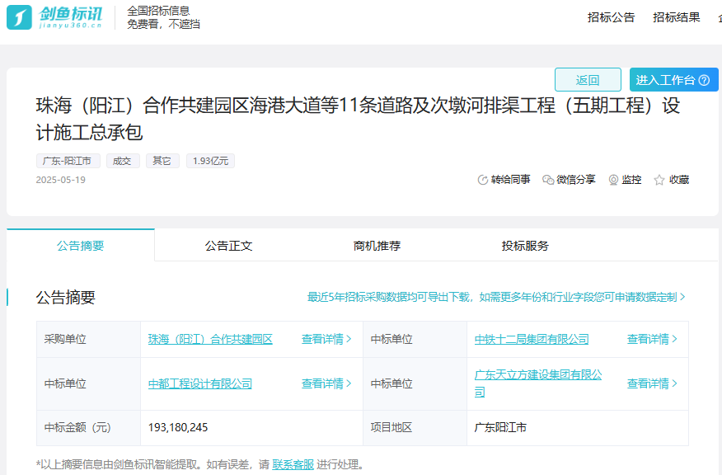This screenshot has width=722, height=475.
Task: Click the 监控 monitor icon
Action: point(613,180)
